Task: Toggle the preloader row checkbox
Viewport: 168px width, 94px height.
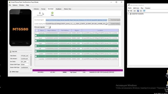Action: (x=36, y=33)
